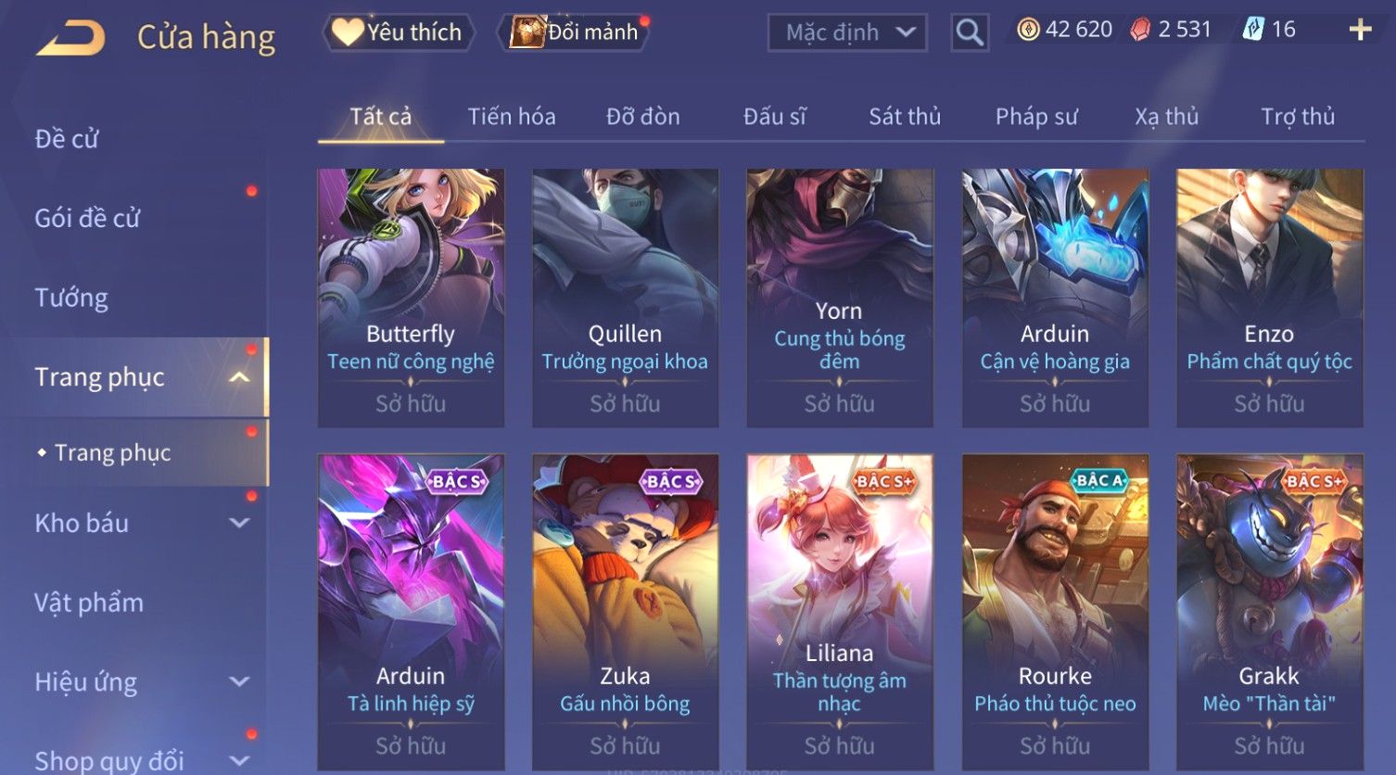Collapse the Trang phục sidebar section
This screenshot has width=1396, height=775.
(x=239, y=377)
